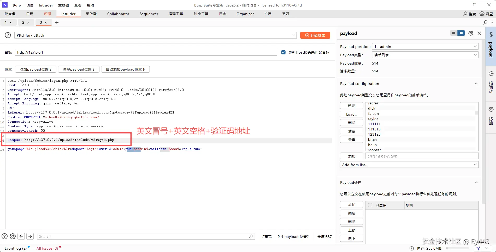Image resolution: width=496 pixels, height=252 pixels.
Task: Open the Burp AI sparkle icon
Action: [x=478, y=248]
